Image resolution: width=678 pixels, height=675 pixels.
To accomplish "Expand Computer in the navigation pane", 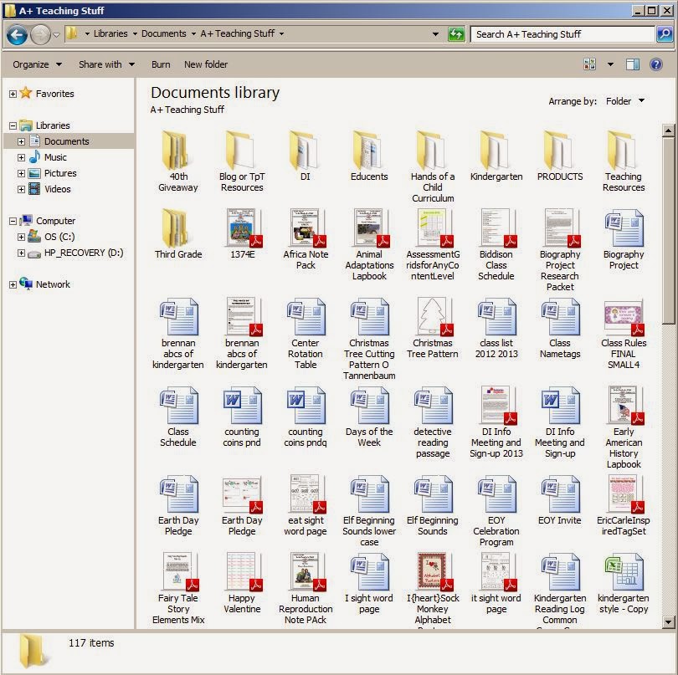I will pos(12,220).
